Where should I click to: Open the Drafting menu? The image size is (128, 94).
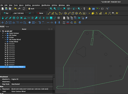tap(28, 5)
